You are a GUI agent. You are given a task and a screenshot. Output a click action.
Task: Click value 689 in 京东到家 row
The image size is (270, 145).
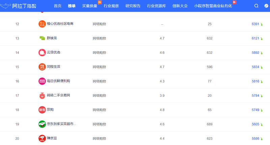(x=210, y=124)
